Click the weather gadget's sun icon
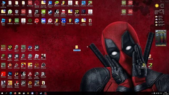The height and width of the screenshot is (95, 169). (157, 6)
